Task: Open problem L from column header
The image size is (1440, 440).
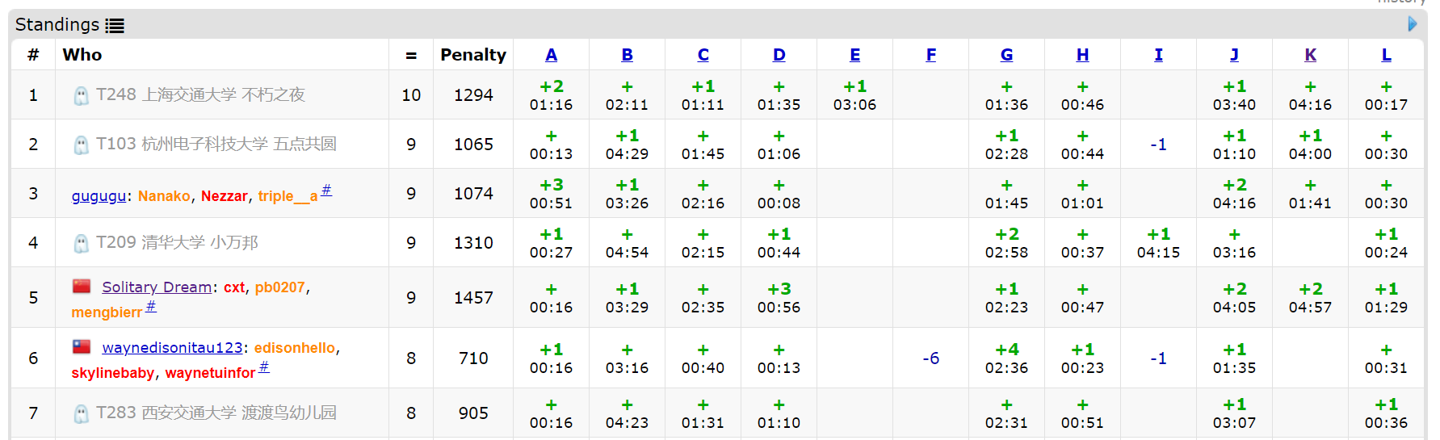Action: 1386,55
